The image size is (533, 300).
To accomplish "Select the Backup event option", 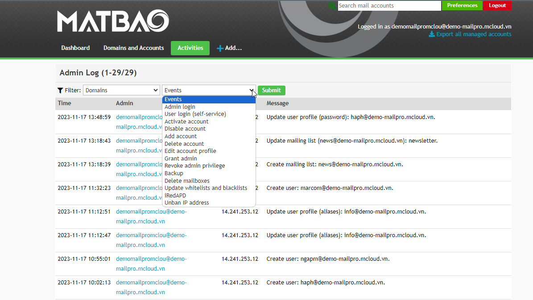I will pos(174,173).
